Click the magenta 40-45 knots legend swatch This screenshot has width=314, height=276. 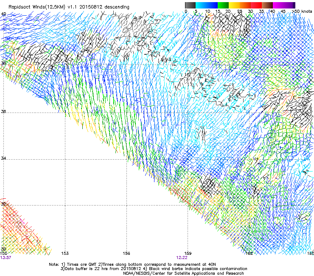(278, 5)
